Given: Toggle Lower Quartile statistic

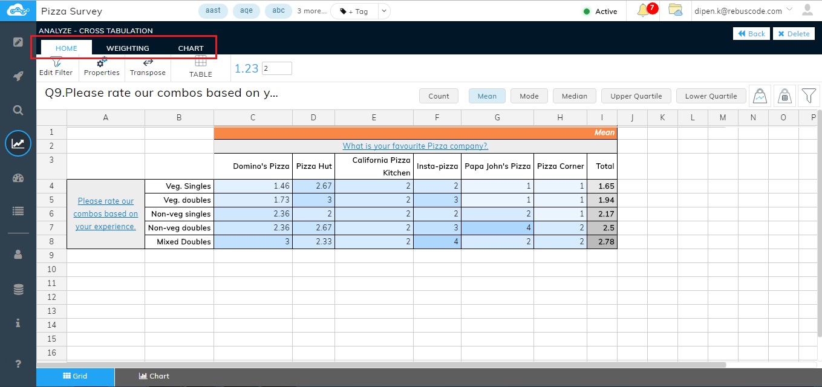Looking at the screenshot, I should (x=711, y=96).
